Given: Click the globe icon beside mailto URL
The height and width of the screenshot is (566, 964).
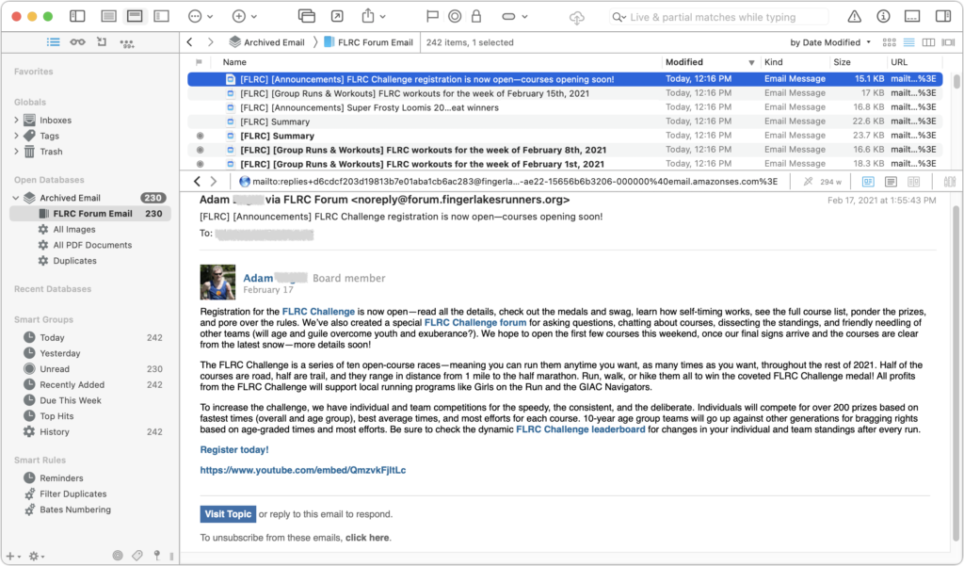Looking at the screenshot, I should point(246,182).
